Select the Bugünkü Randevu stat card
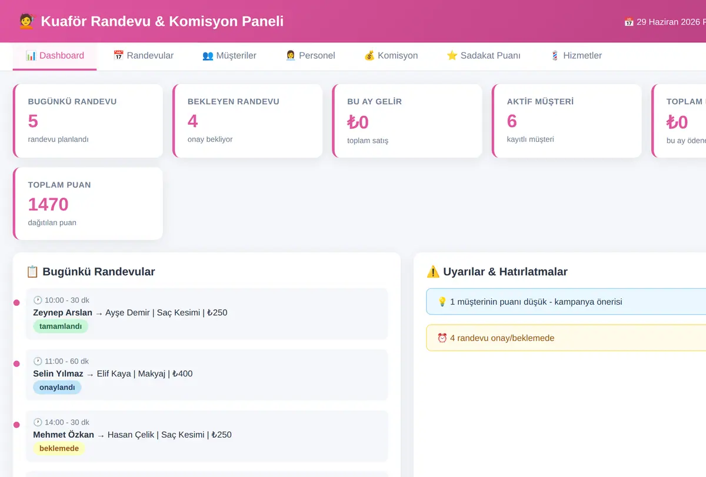Viewport: 706px width, 477px height. tap(88, 121)
